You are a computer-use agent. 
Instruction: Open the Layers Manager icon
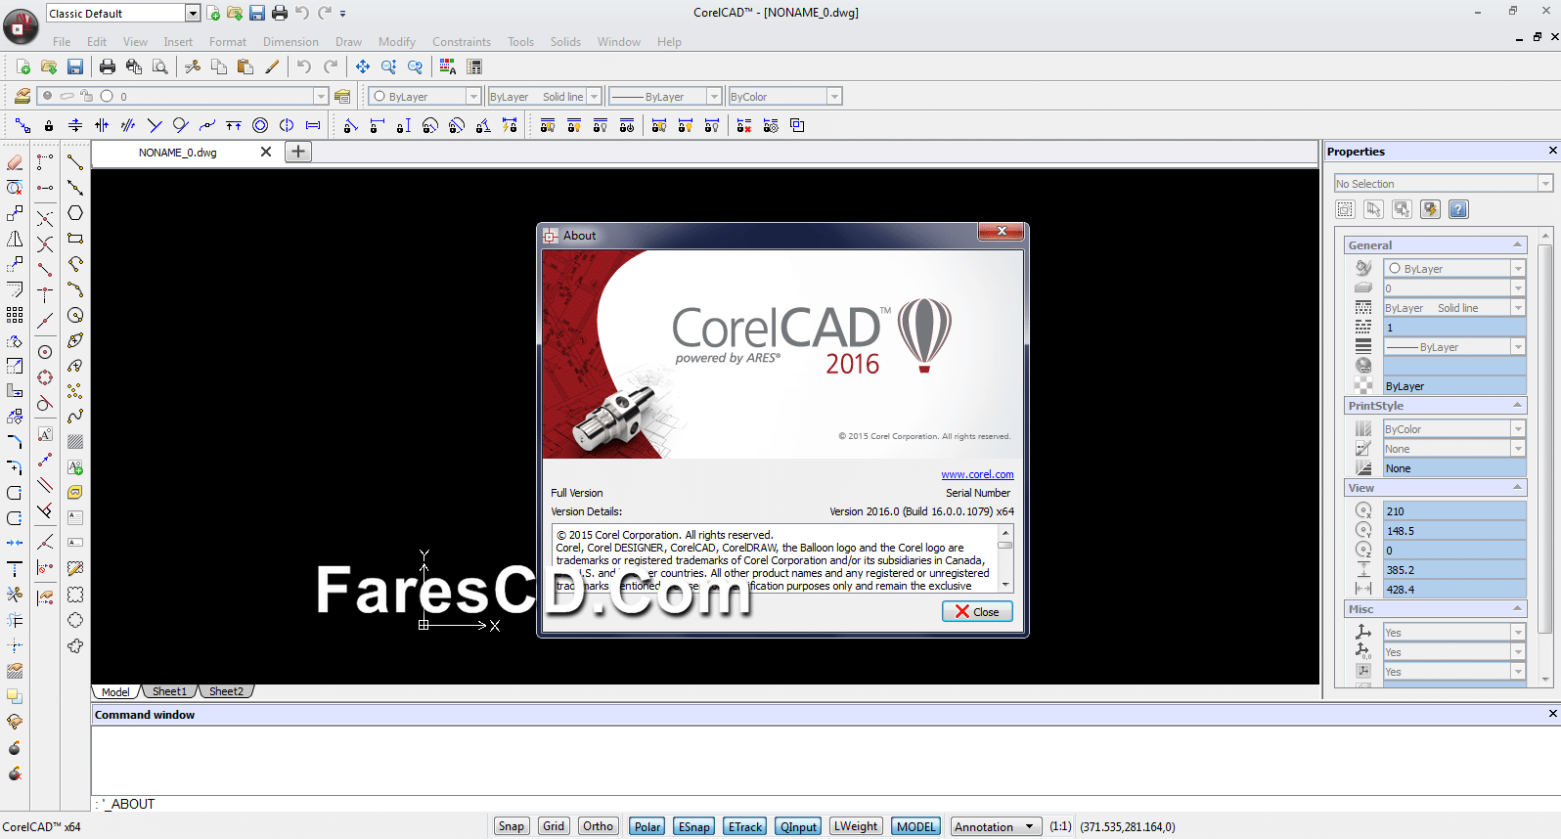pos(22,96)
